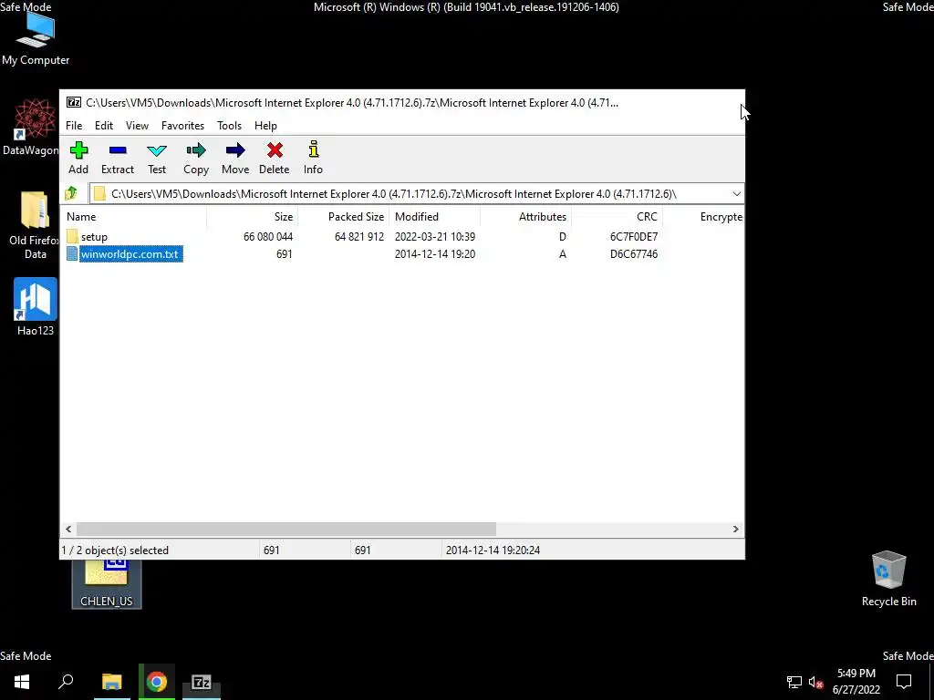The width and height of the screenshot is (934, 700).
Task: Click the horizontal scrollbar thumb
Action: (285, 530)
